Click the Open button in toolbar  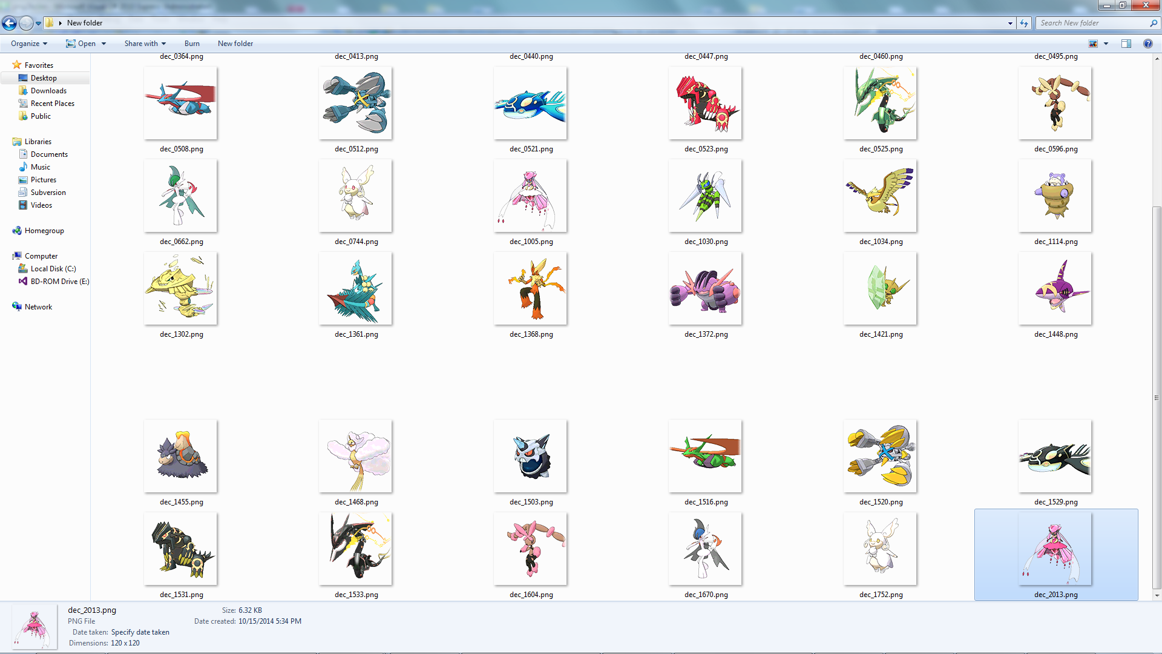click(80, 44)
